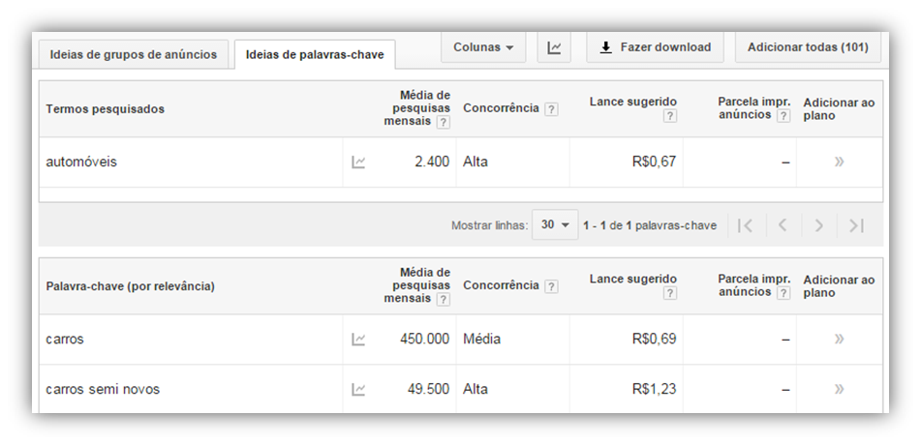This screenshot has width=921, height=445.
Task: Open trend chart icon for automóveis
Action: 358,163
